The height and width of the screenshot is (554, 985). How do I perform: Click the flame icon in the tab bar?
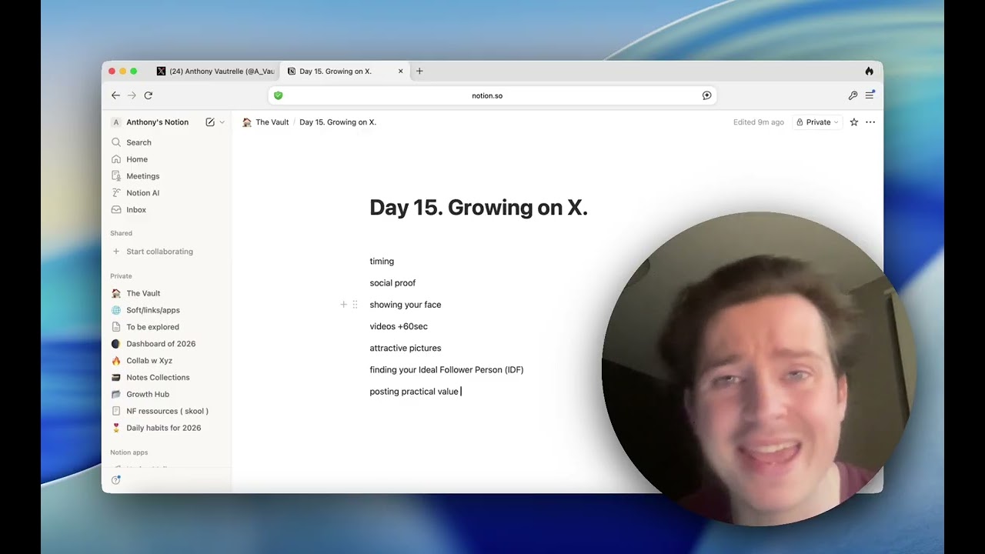(x=869, y=71)
